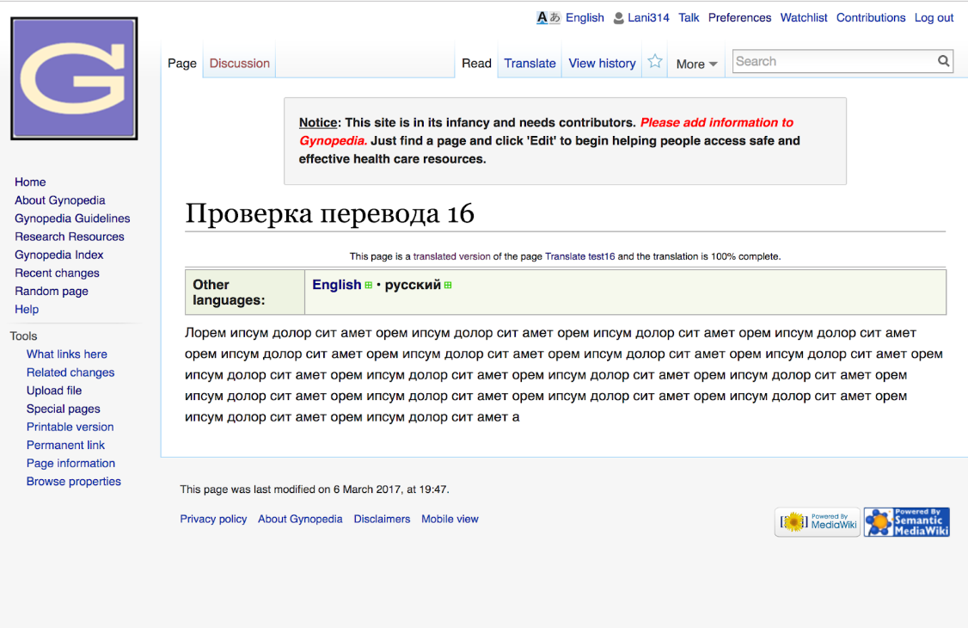
Task: Go to Recent changes in sidebar
Action: [x=57, y=274]
